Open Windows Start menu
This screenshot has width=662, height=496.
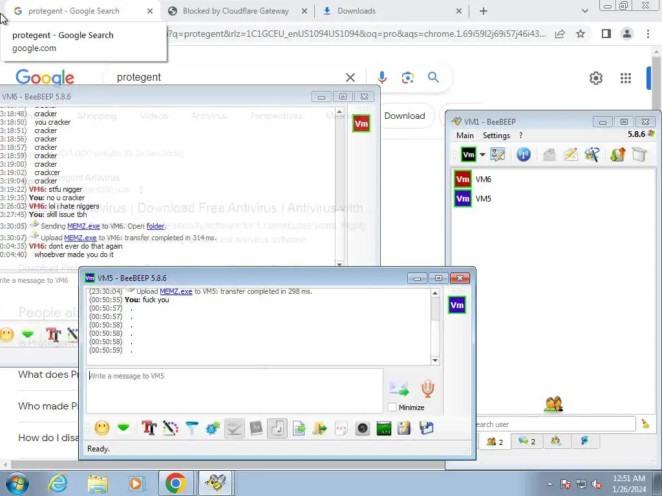click(x=17, y=483)
